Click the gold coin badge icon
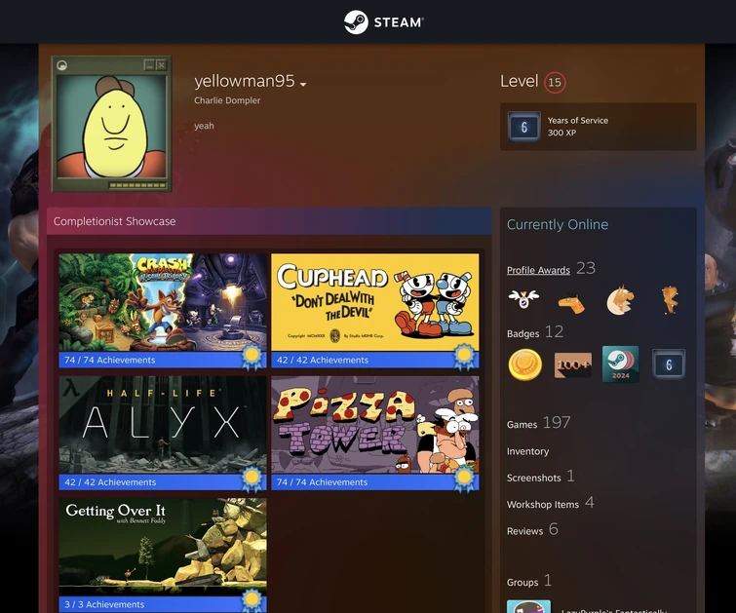Screen dimensions: 736x613 click(x=524, y=364)
